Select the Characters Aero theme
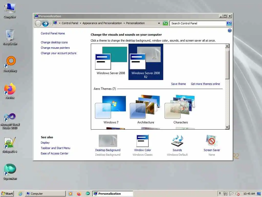Screen dimensions: 262x197 pos(180,110)
